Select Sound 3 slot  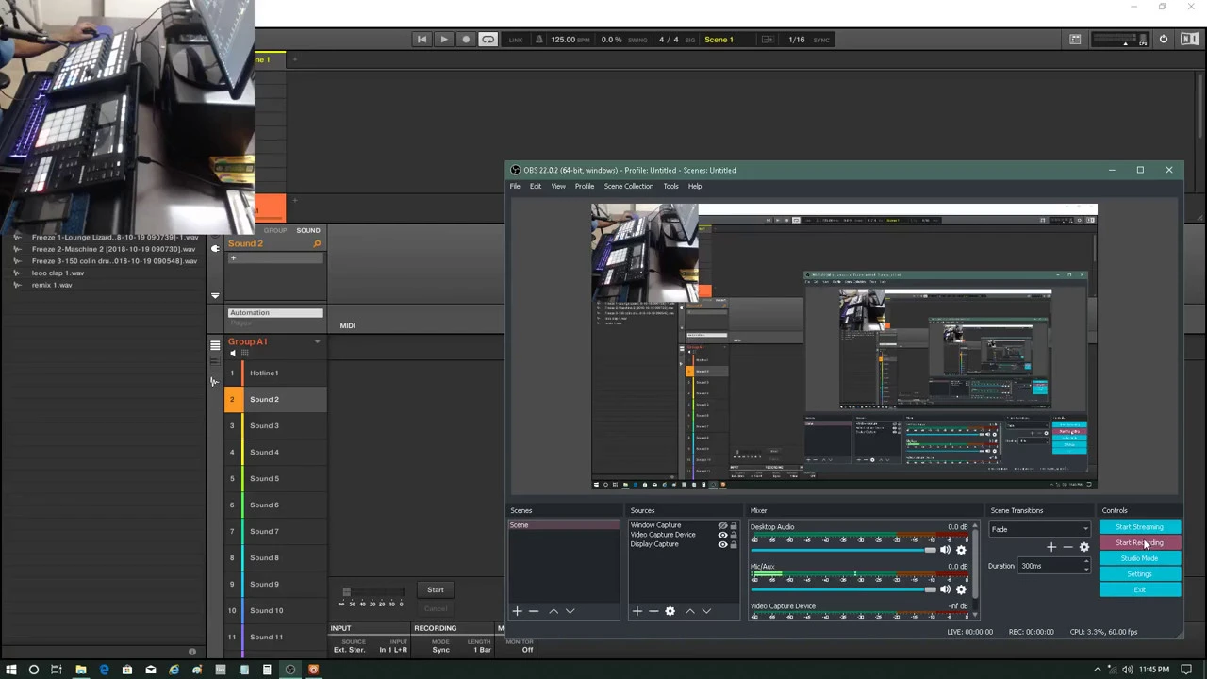(275, 426)
